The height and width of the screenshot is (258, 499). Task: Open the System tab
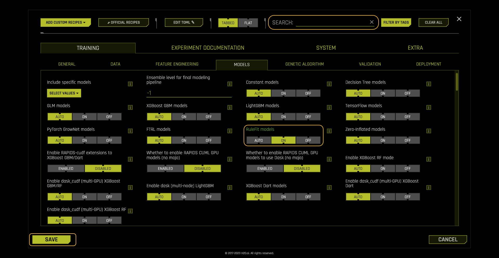(326, 48)
